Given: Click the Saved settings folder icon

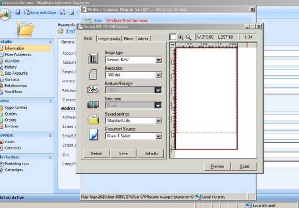Looking at the screenshot, I should coord(93,119).
